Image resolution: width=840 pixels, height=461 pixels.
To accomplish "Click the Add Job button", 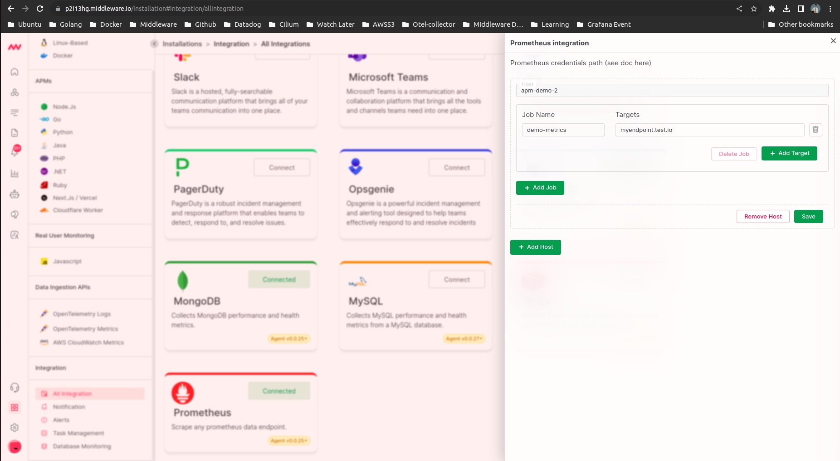I will [540, 188].
